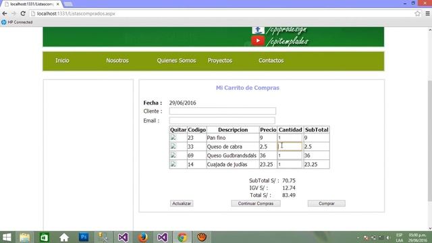Click the IGV value 12.74
Viewport: 432px width, 243px height.
click(289, 188)
